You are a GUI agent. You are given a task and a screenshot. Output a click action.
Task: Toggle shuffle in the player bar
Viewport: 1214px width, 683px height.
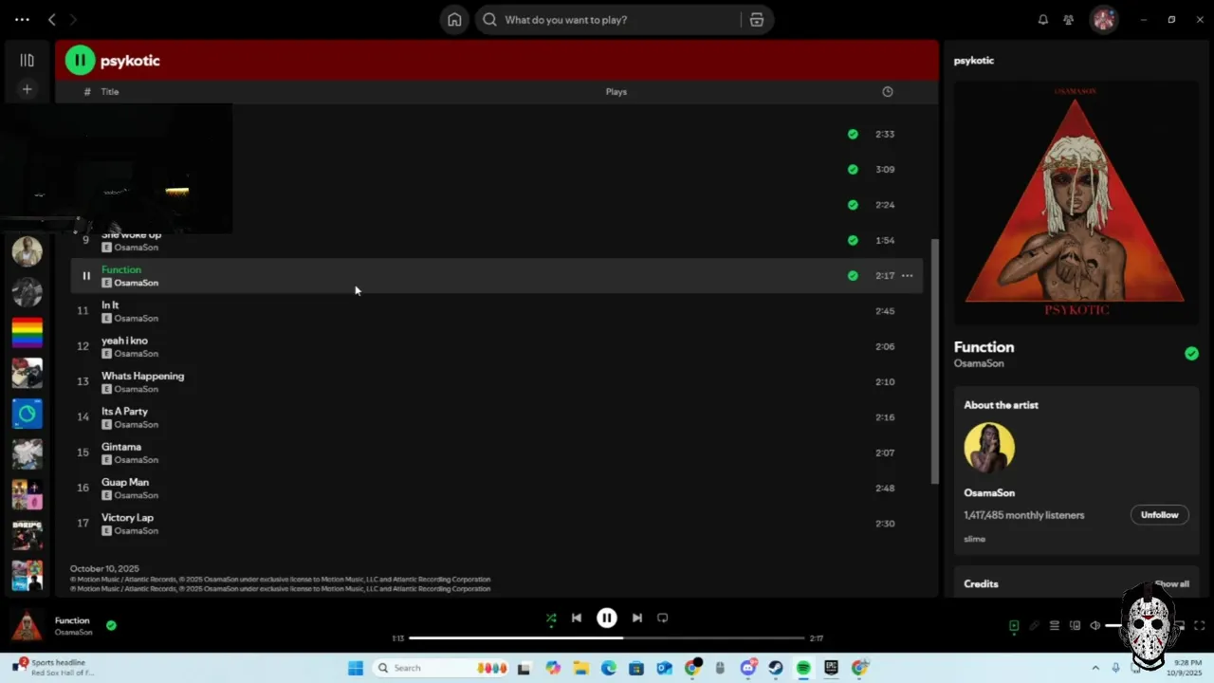click(551, 618)
